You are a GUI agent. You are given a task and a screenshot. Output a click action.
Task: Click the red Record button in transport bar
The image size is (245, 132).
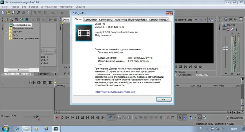(57, 118)
